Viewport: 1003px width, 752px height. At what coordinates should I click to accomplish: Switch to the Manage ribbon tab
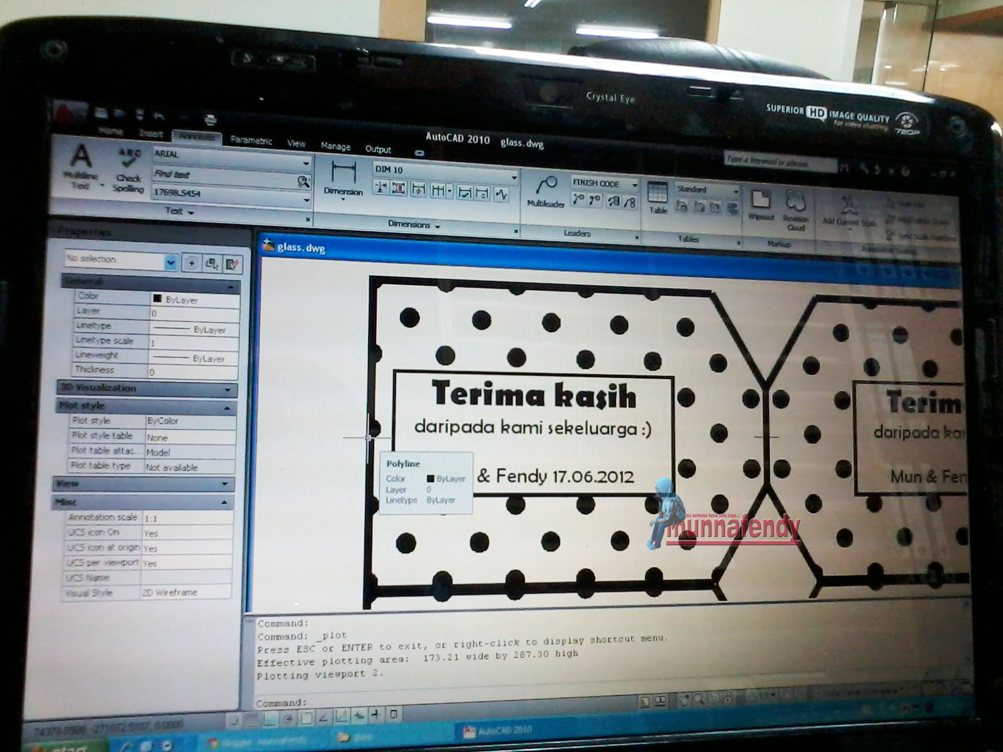click(x=335, y=145)
